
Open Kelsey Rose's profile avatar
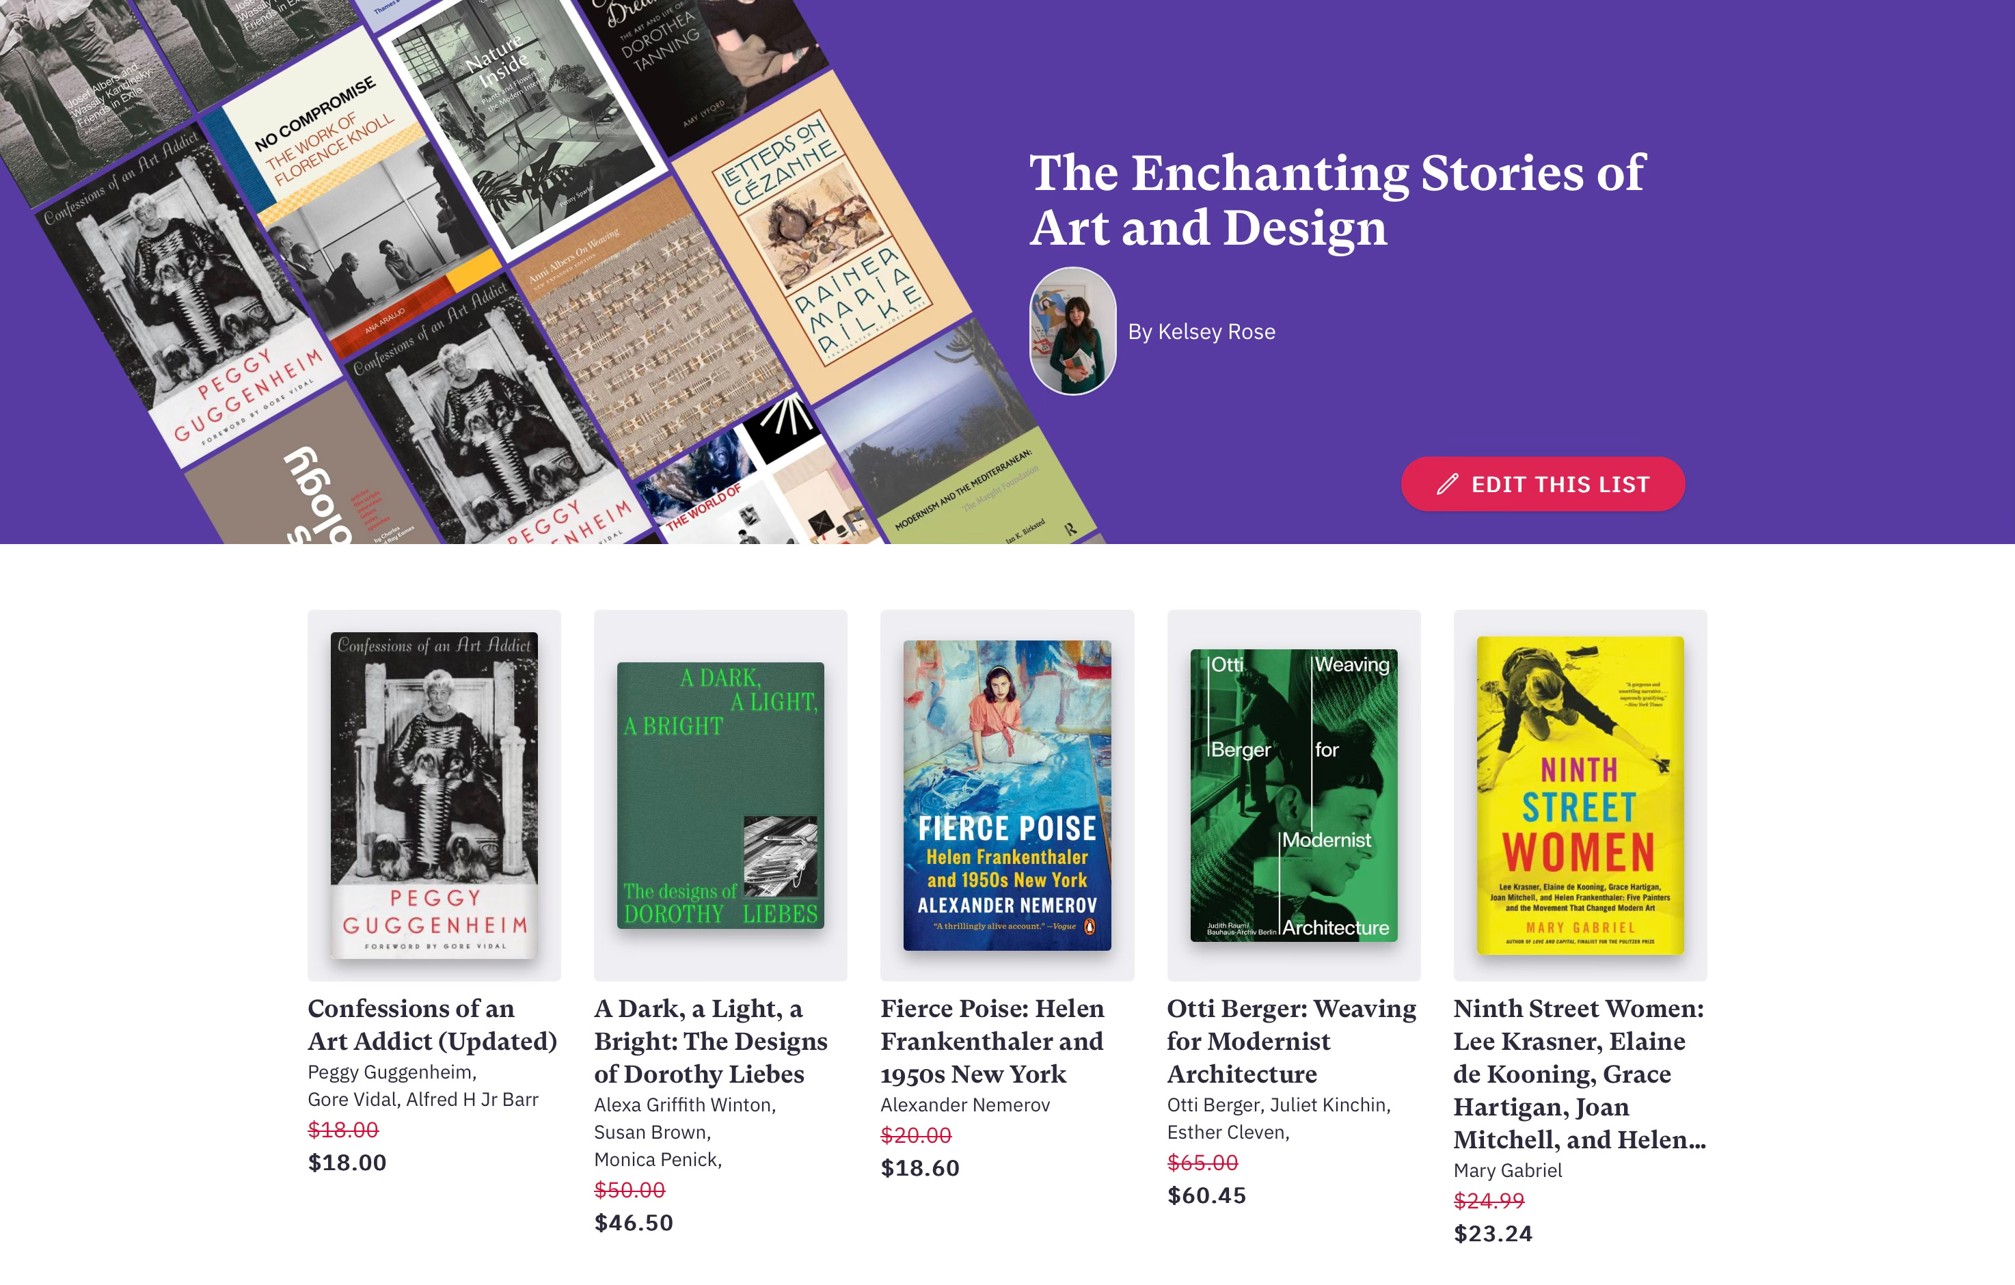coord(1072,332)
